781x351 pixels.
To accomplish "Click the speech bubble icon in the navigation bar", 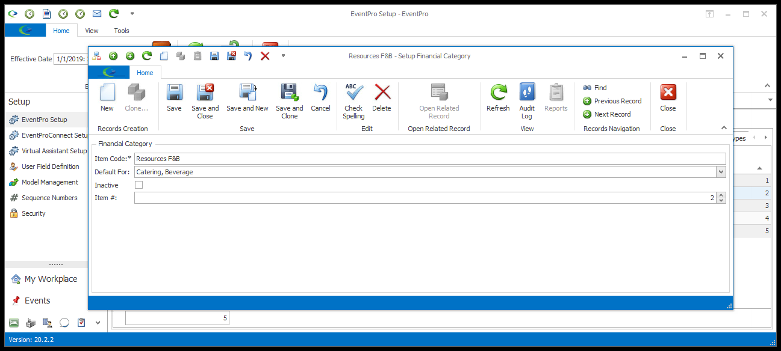I will coord(64,323).
